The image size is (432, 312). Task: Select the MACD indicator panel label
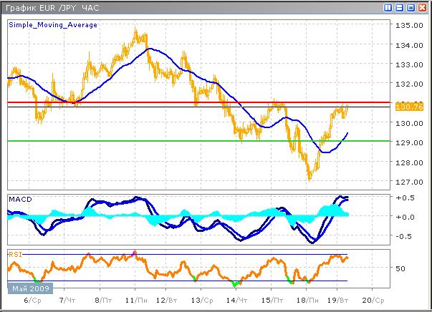(20, 198)
